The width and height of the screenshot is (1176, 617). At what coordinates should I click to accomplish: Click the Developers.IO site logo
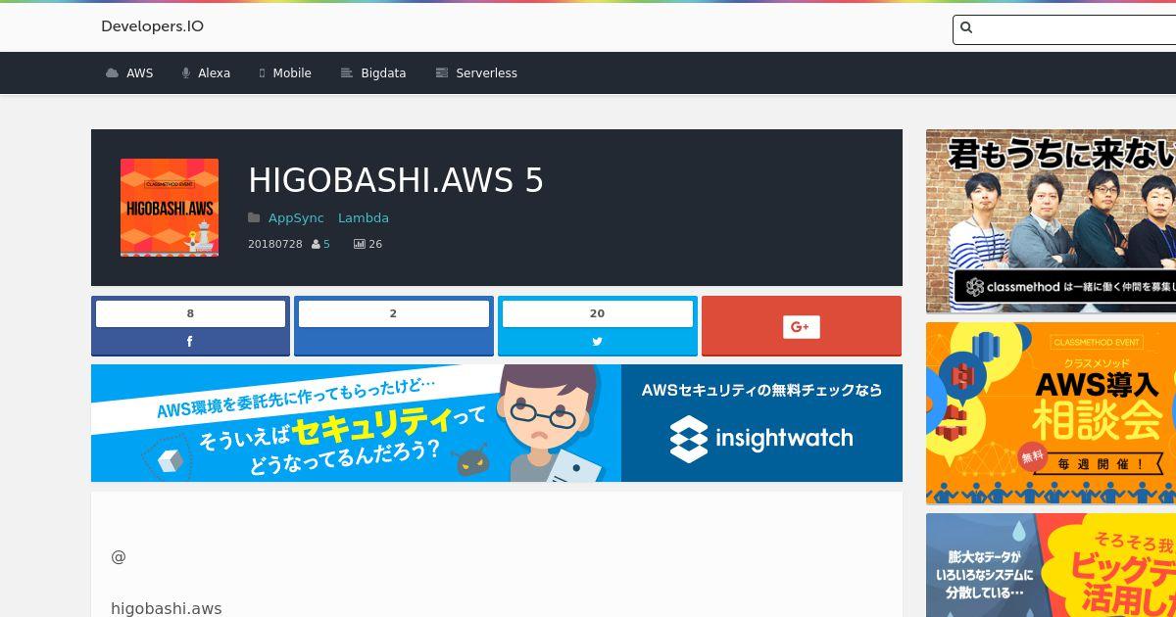coord(152,26)
